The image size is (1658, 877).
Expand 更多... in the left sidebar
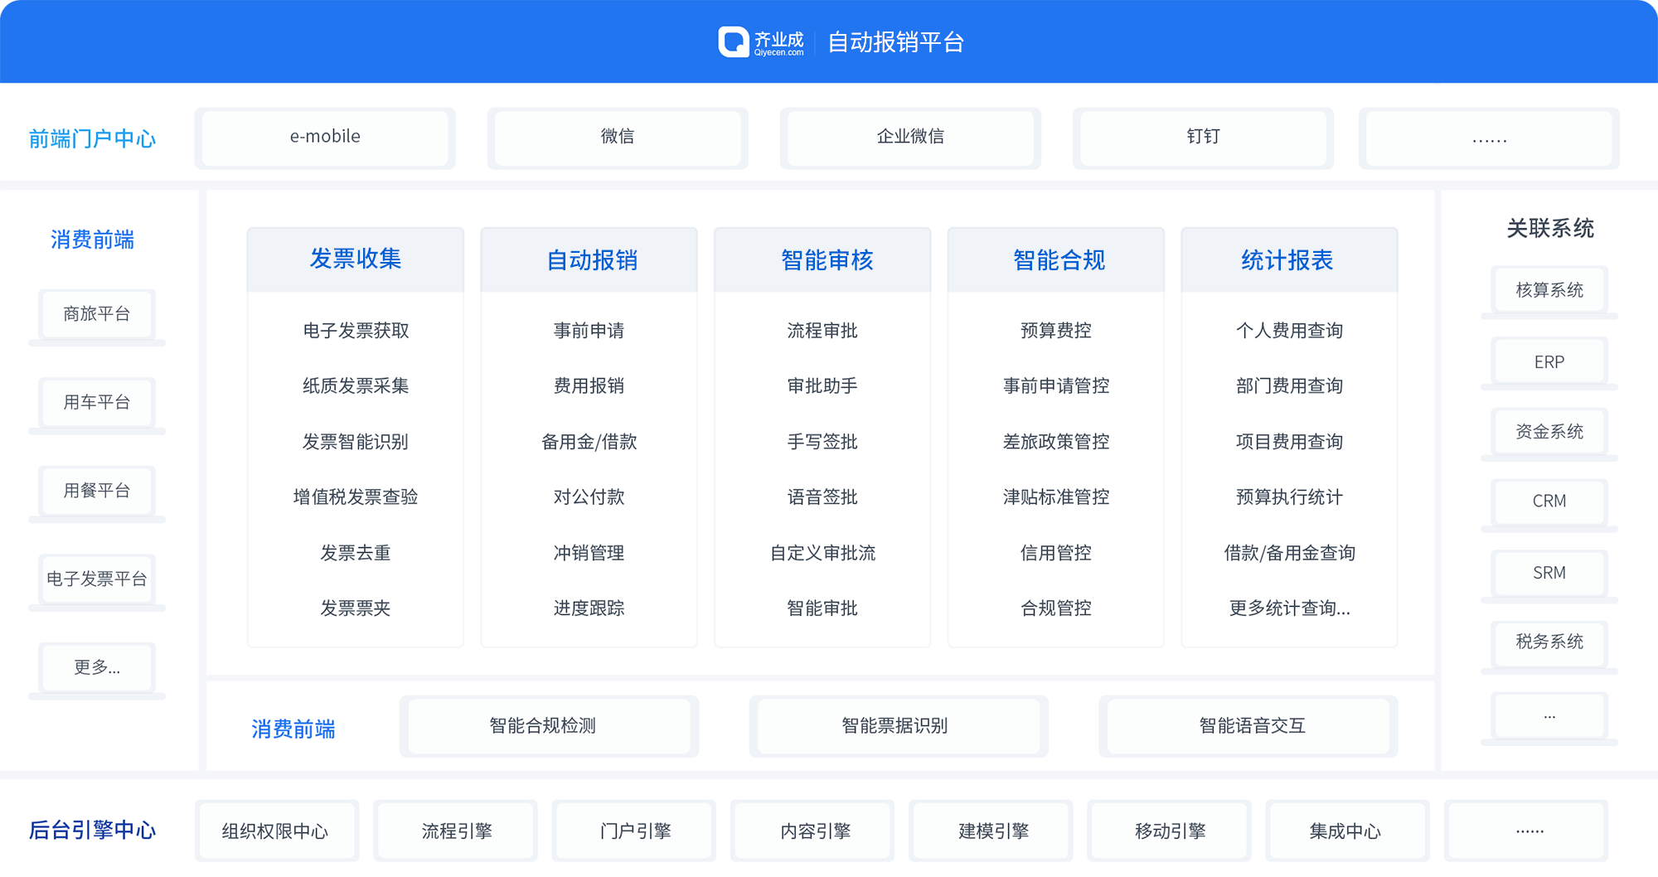95,667
